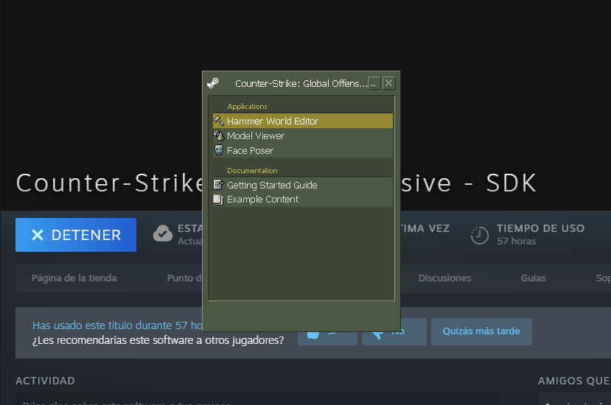Open the Getting Started Guide
Screen dimensions: 611x405
(x=302, y=185)
